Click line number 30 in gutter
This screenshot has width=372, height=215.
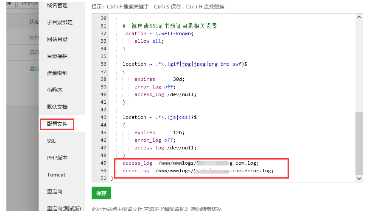(103, 18)
